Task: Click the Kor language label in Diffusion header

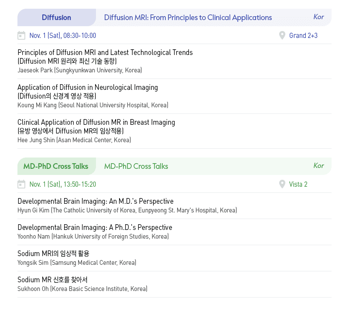Action: coord(318,17)
